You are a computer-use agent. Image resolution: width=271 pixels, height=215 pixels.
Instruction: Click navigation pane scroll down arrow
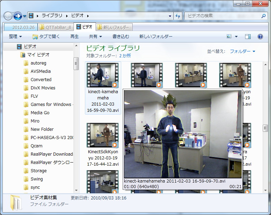click(x=76, y=190)
